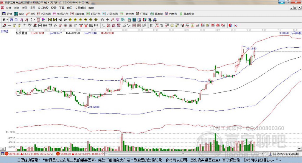Click the scrollbar left arrow
302x163 pixels.
click(106, 154)
